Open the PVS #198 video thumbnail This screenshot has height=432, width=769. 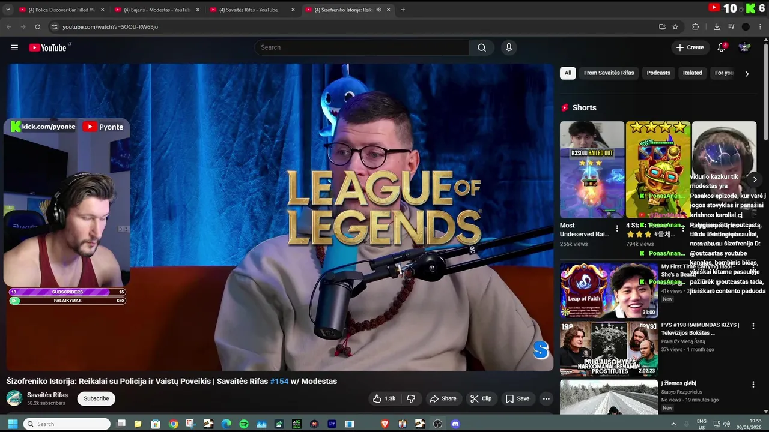(609, 349)
